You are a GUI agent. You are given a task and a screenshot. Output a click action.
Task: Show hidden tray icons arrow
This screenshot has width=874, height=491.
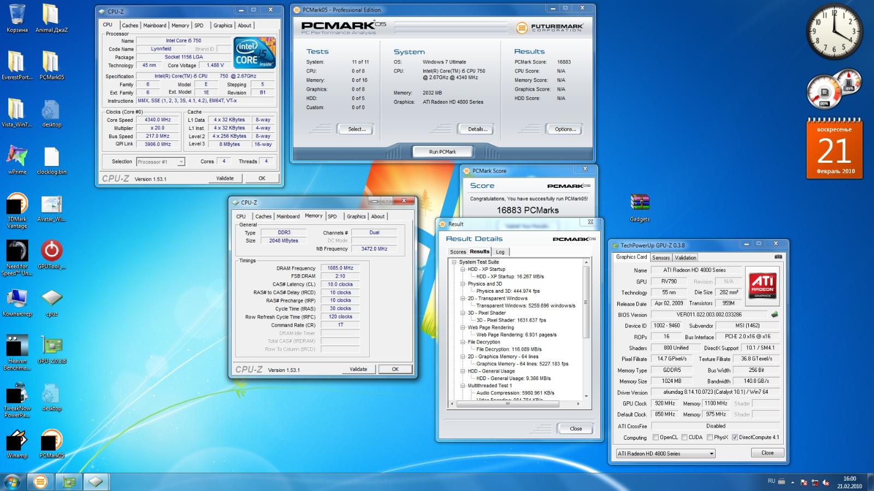[x=793, y=483]
